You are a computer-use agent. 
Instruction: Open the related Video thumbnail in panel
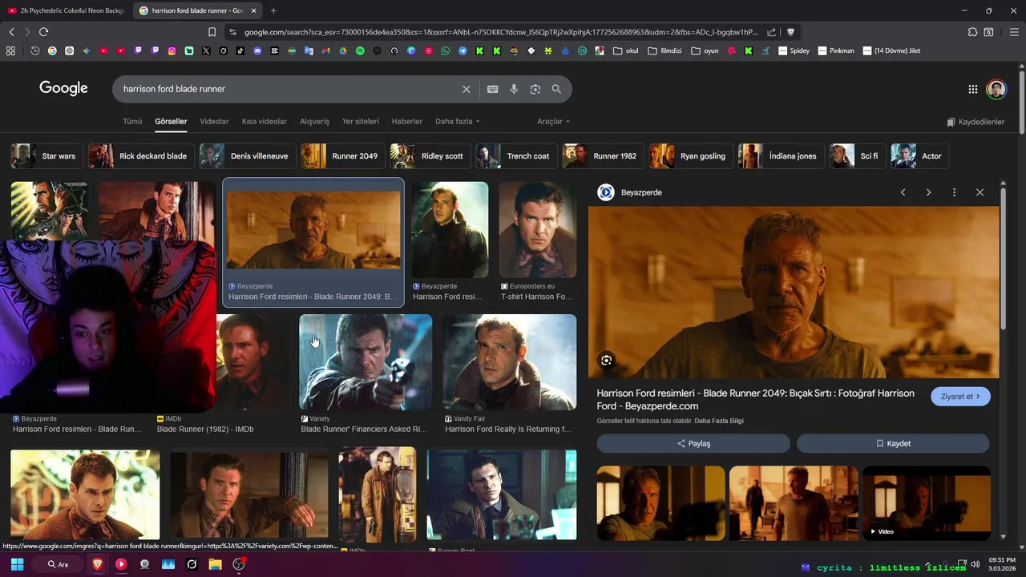click(x=927, y=503)
